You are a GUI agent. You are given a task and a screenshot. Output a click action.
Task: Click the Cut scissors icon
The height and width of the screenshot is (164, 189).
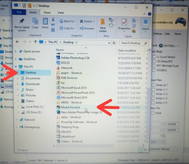pyautogui.click(x=53, y=19)
